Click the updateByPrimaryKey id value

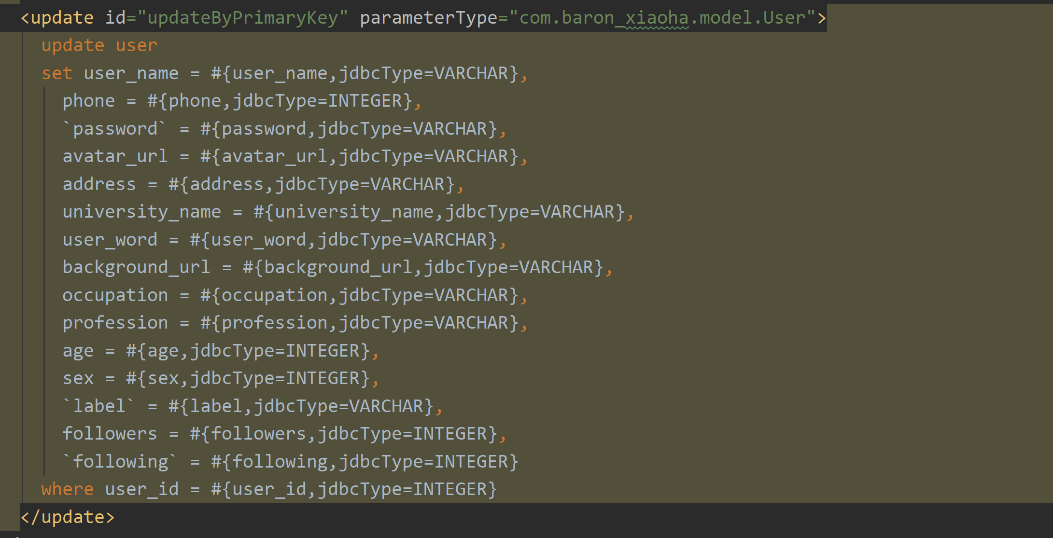[242, 18]
